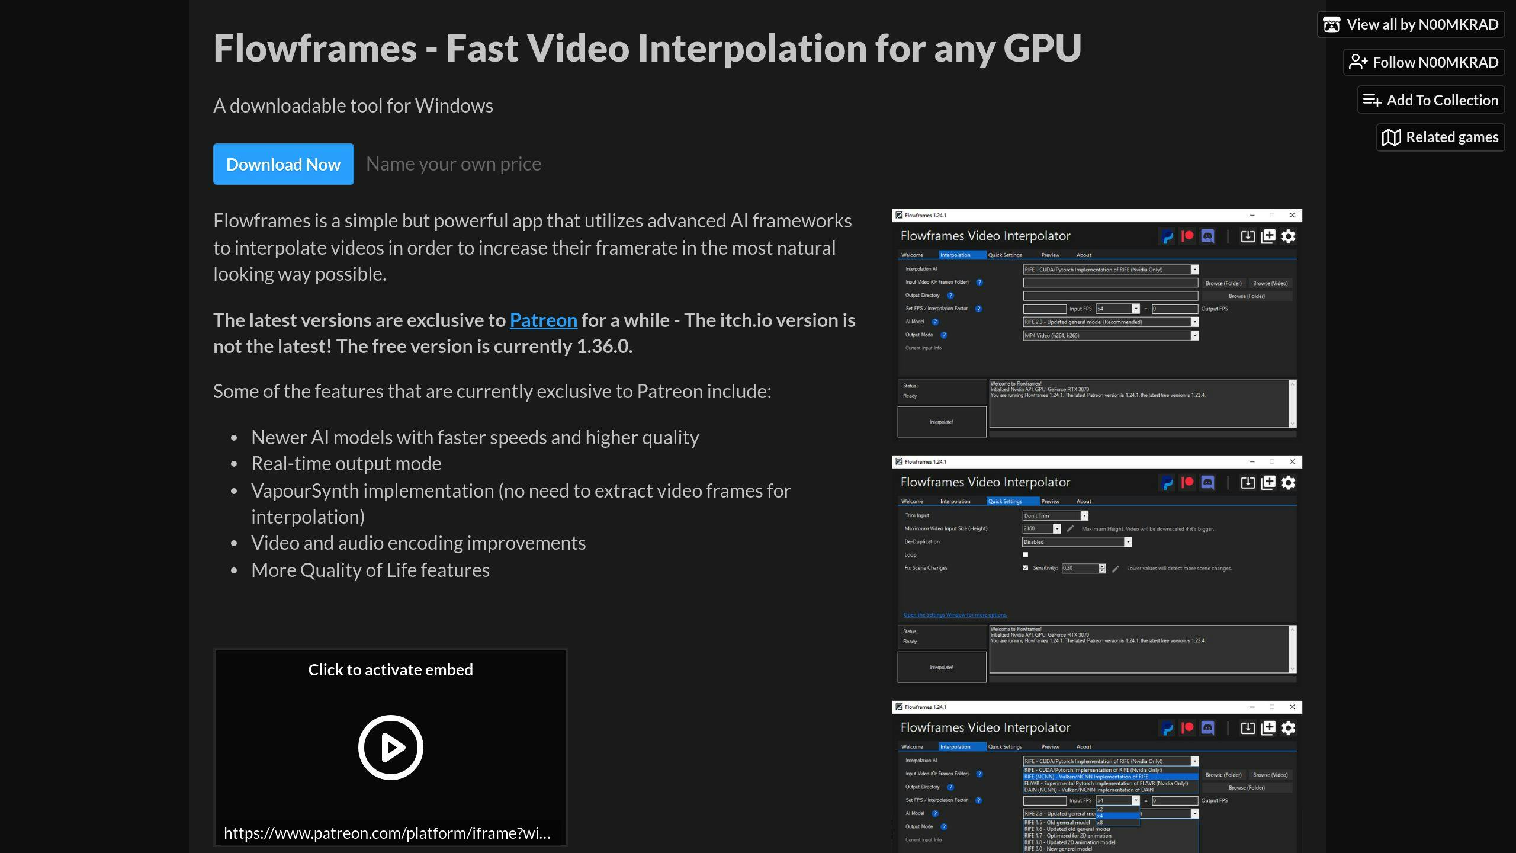Click the plus-stack queue icon in the Quick Settings screenshot
The height and width of the screenshot is (853, 1516).
pos(1268,483)
